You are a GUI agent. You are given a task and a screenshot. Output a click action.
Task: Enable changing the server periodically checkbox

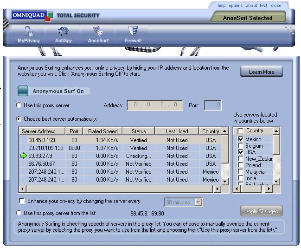pos(22,201)
